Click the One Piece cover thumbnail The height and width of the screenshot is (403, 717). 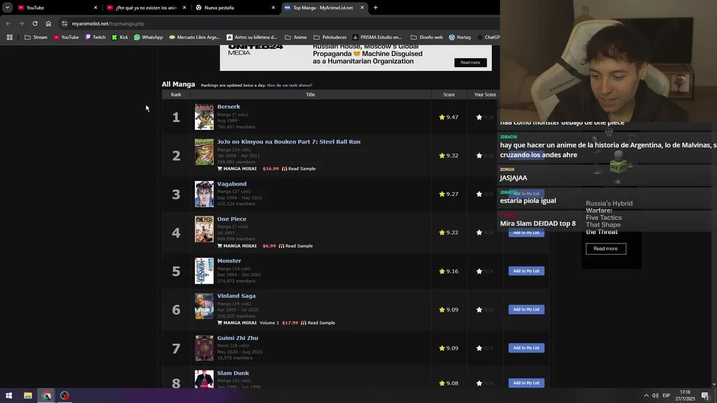[x=204, y=229]
